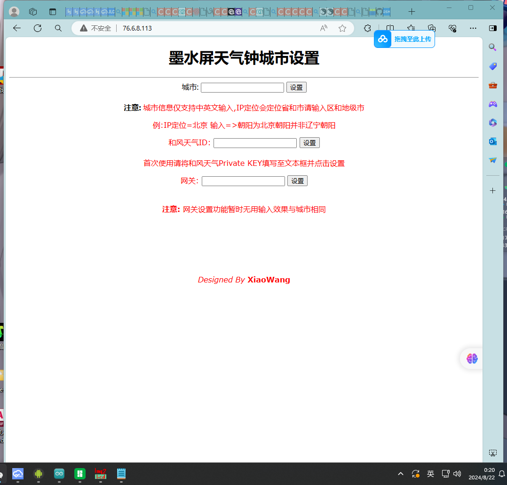Screen dimensions: 507x485
Task: Click 设置 button next to 和风天气ID field
Action: coord(309,143)
